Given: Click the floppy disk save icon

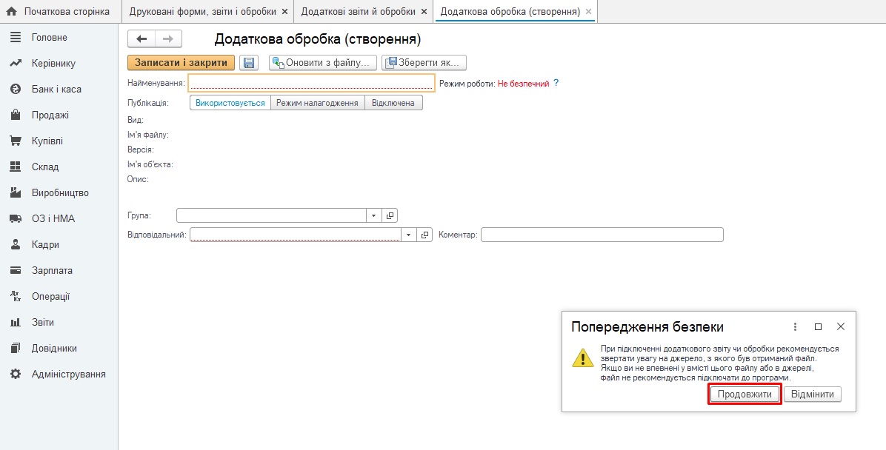Looking at the screenshot, I should click(x=249, y=63).
